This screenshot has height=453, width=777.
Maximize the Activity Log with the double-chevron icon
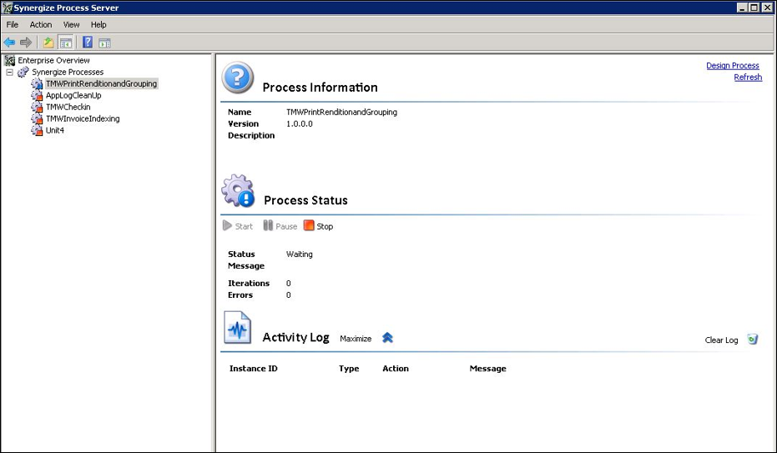(x=387, y=338)
